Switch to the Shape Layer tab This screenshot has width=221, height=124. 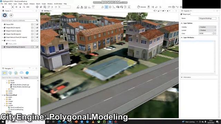pos(185,14)
